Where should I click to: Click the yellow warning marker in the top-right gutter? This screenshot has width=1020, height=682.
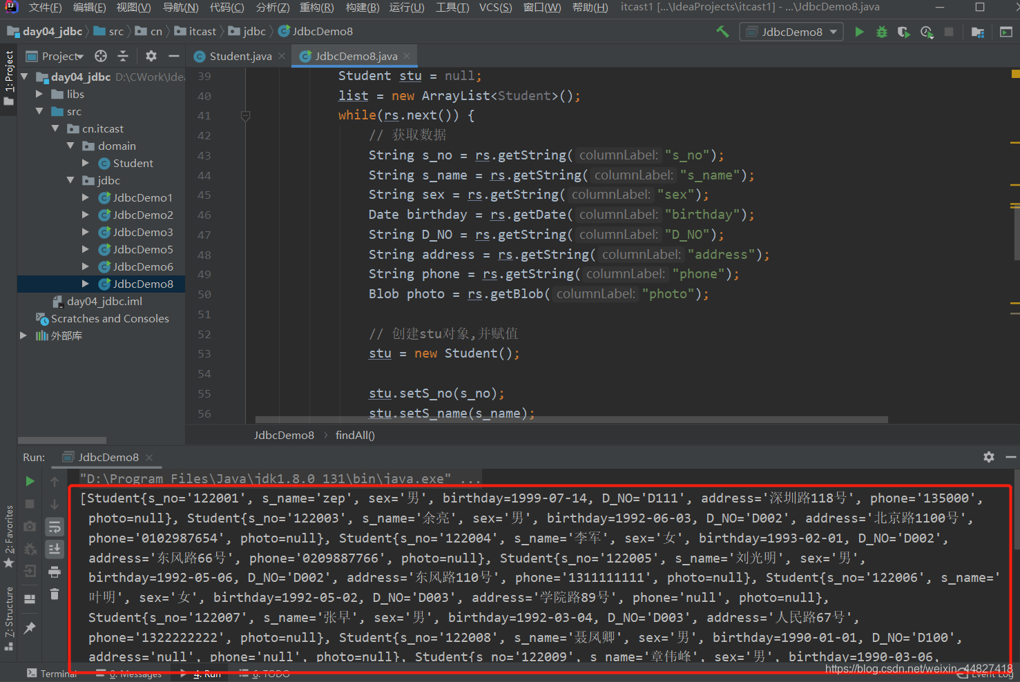point(1015,73)
